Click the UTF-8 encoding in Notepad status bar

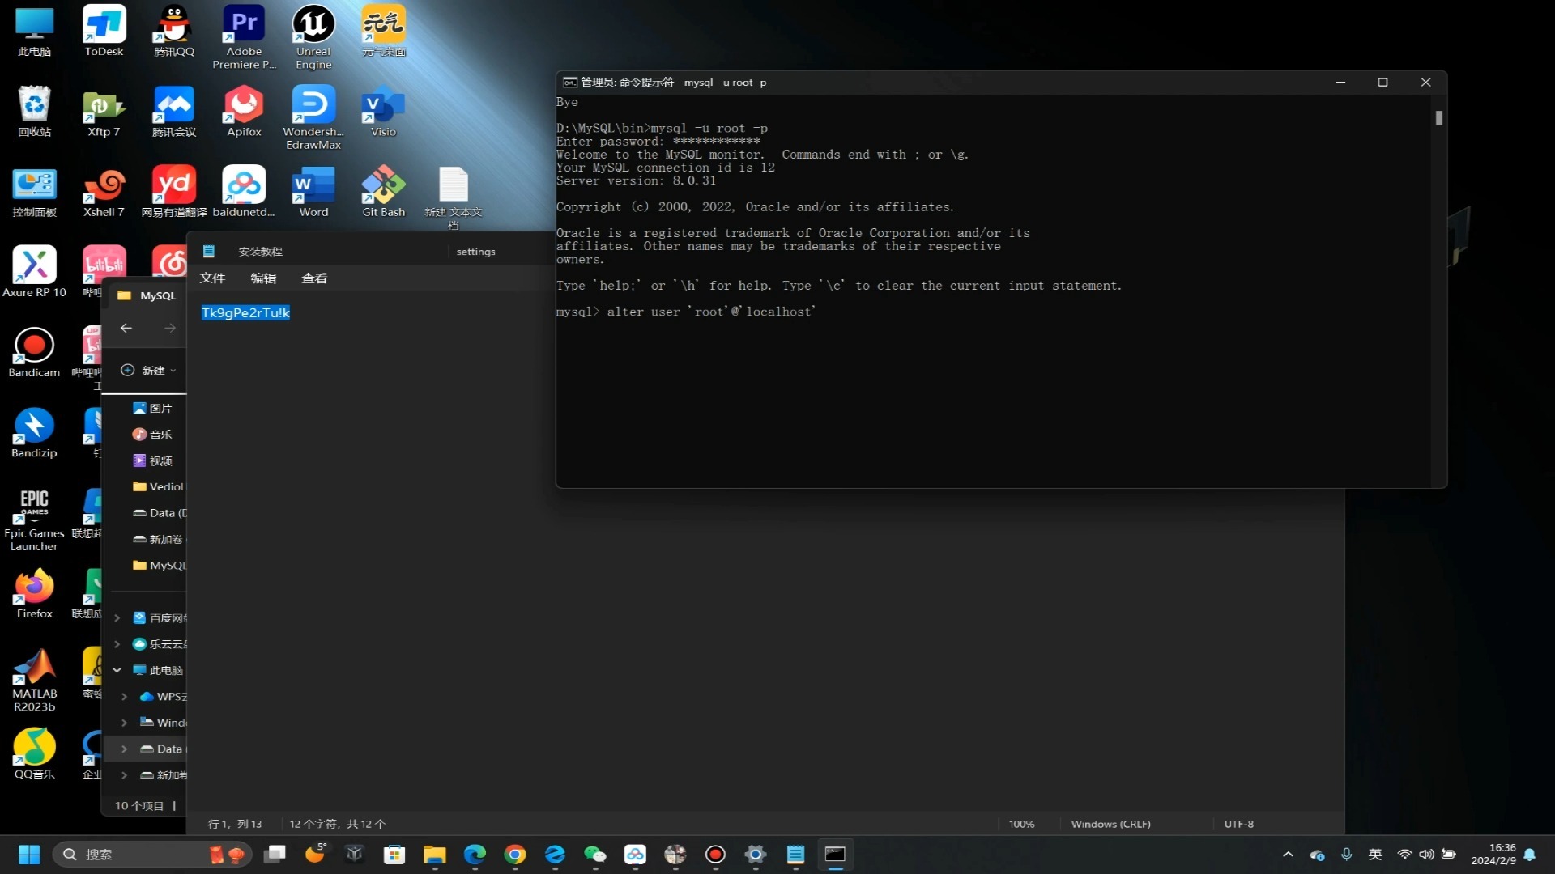coord(1238,824)
